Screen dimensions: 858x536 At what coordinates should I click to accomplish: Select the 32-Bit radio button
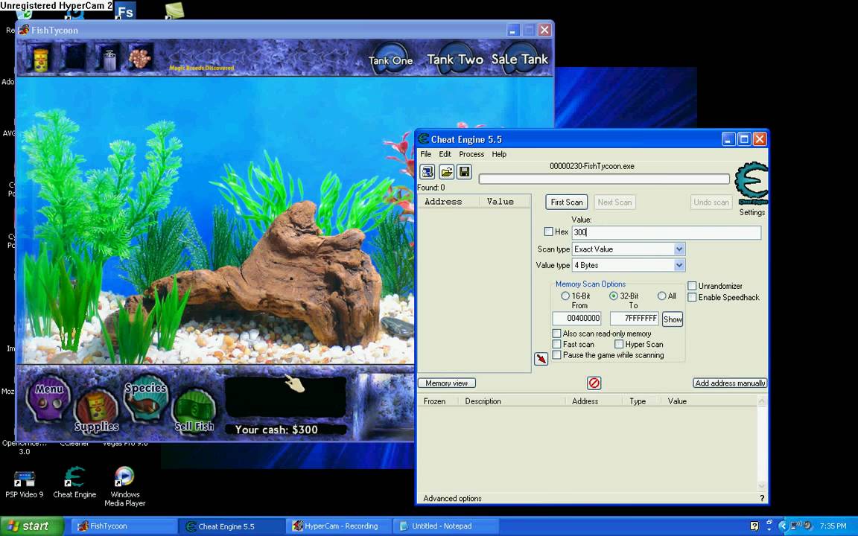[x=614, y=296]
